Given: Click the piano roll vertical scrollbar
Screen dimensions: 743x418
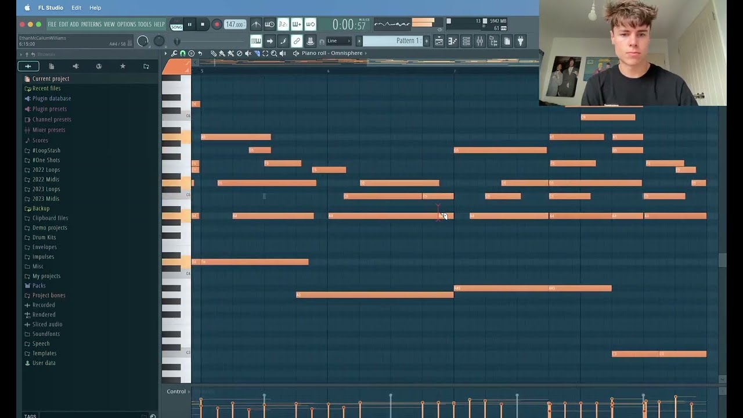Looking at the screenshot, I should (723, 260).
